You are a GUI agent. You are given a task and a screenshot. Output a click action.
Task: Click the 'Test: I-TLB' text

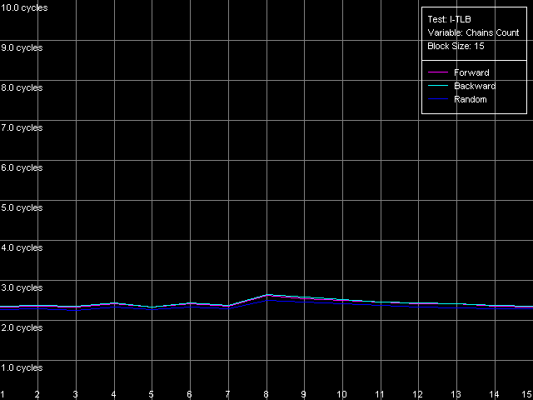click(x=450, y=19)
